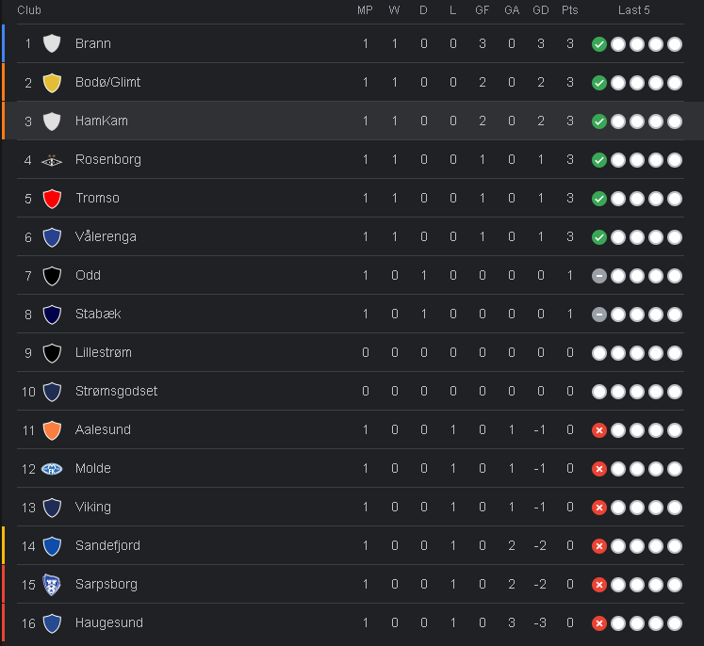Click Haugesund's red loss result icon
The width and height of the screenshot is (704, 646).
(598, 623)
